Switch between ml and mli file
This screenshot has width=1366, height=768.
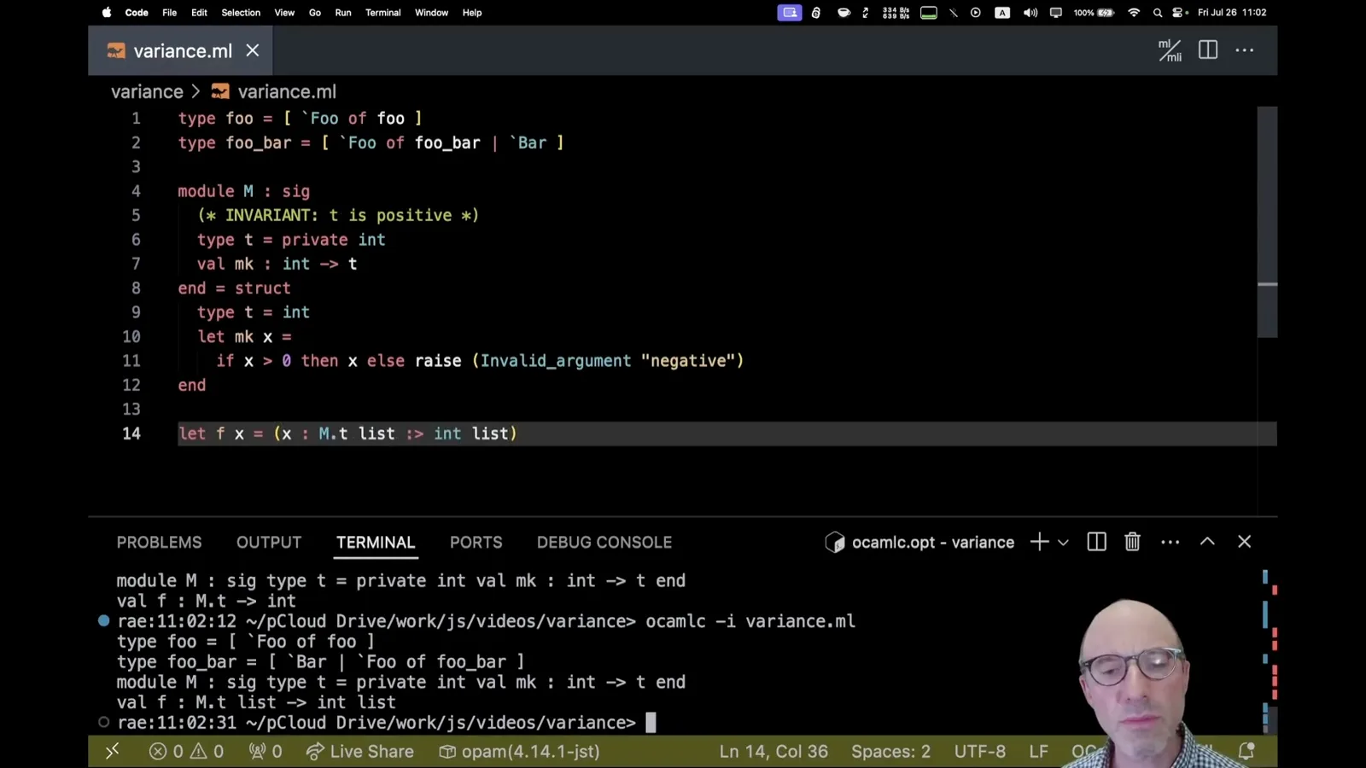1170,50
